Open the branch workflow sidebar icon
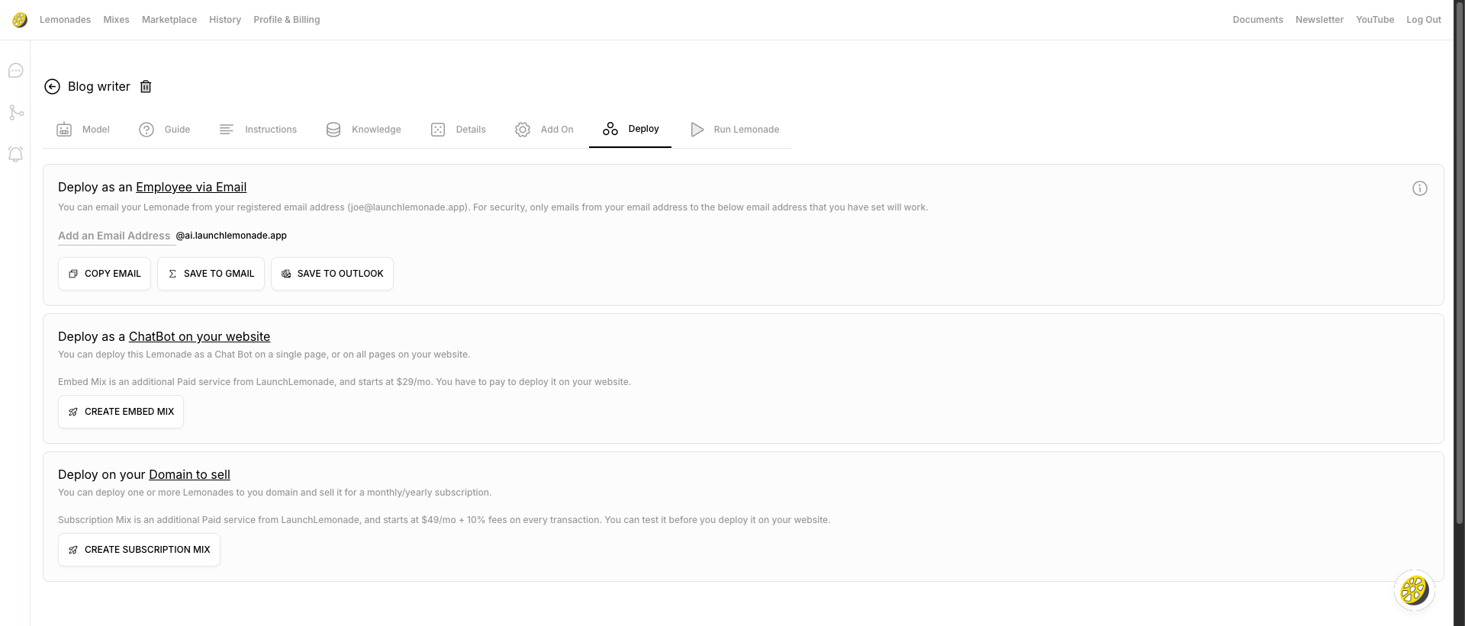 pos(16,113)
